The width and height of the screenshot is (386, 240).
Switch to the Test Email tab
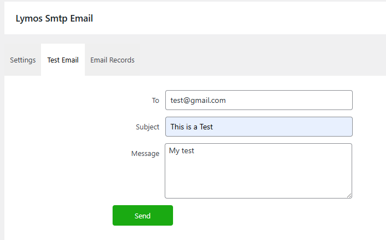(63, 60)
